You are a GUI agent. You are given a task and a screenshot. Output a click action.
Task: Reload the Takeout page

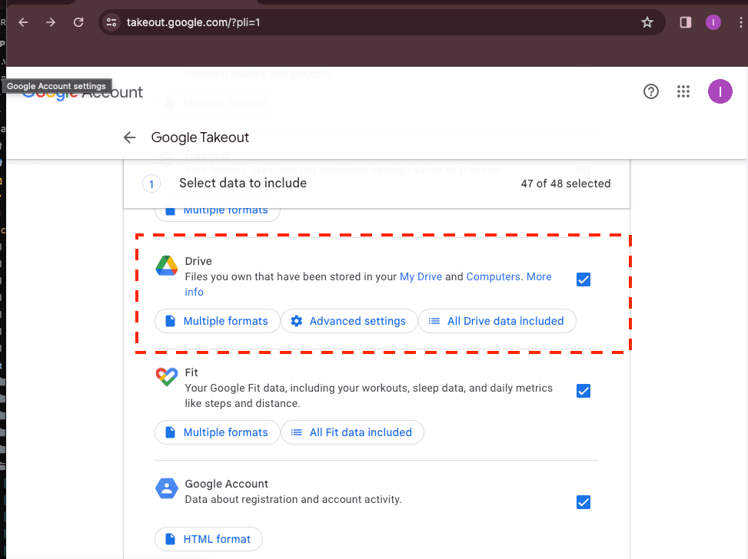click(x=78, y=22)
